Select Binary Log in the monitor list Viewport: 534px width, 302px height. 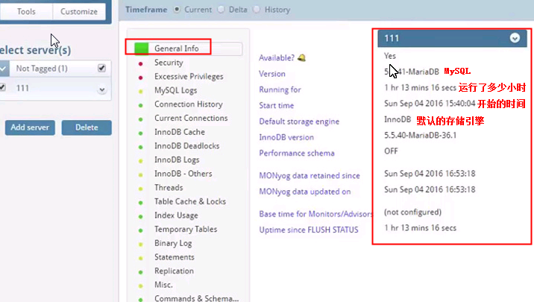click(x=173, y=243)
